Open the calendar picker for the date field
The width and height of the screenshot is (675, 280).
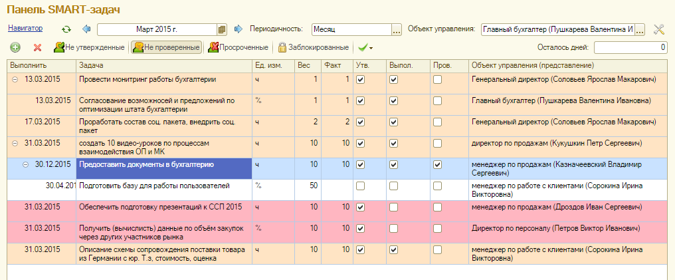(x=222, y=29)
